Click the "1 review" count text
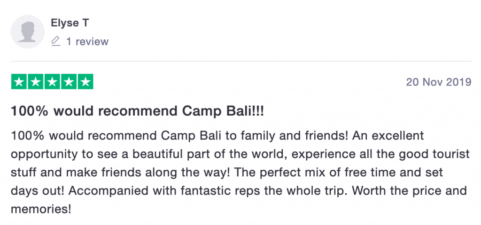Viewport: 481px width, 225px height. click(x=87, y=42)
